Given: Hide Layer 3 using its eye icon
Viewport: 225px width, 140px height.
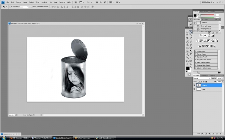Looking at the screenshot, I should pos(194,85).
